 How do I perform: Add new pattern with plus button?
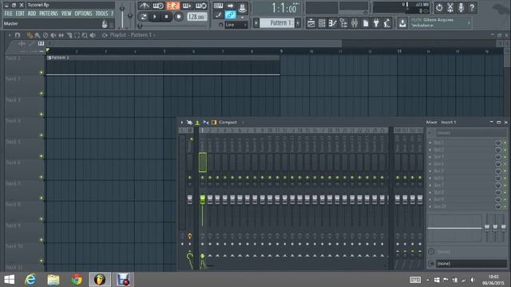click(298, 23)
